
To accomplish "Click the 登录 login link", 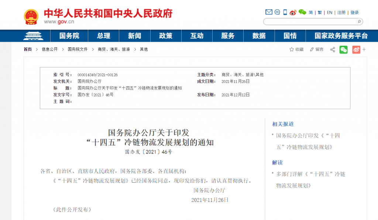I will 354,12.
